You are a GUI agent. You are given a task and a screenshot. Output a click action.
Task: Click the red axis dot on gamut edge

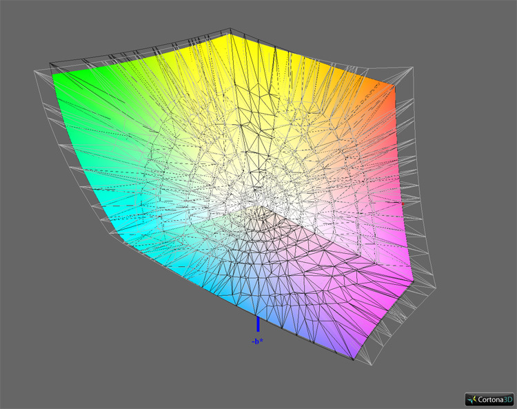(x=403, y=204)
